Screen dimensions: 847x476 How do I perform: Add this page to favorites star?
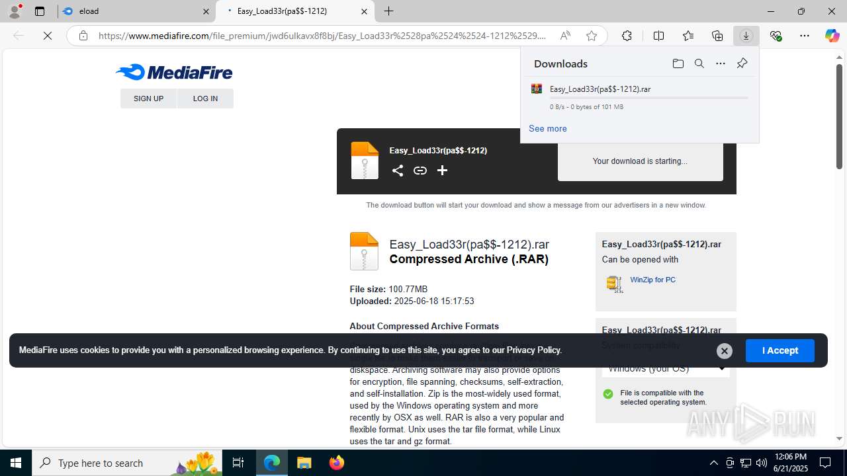(x=592, y=36)
